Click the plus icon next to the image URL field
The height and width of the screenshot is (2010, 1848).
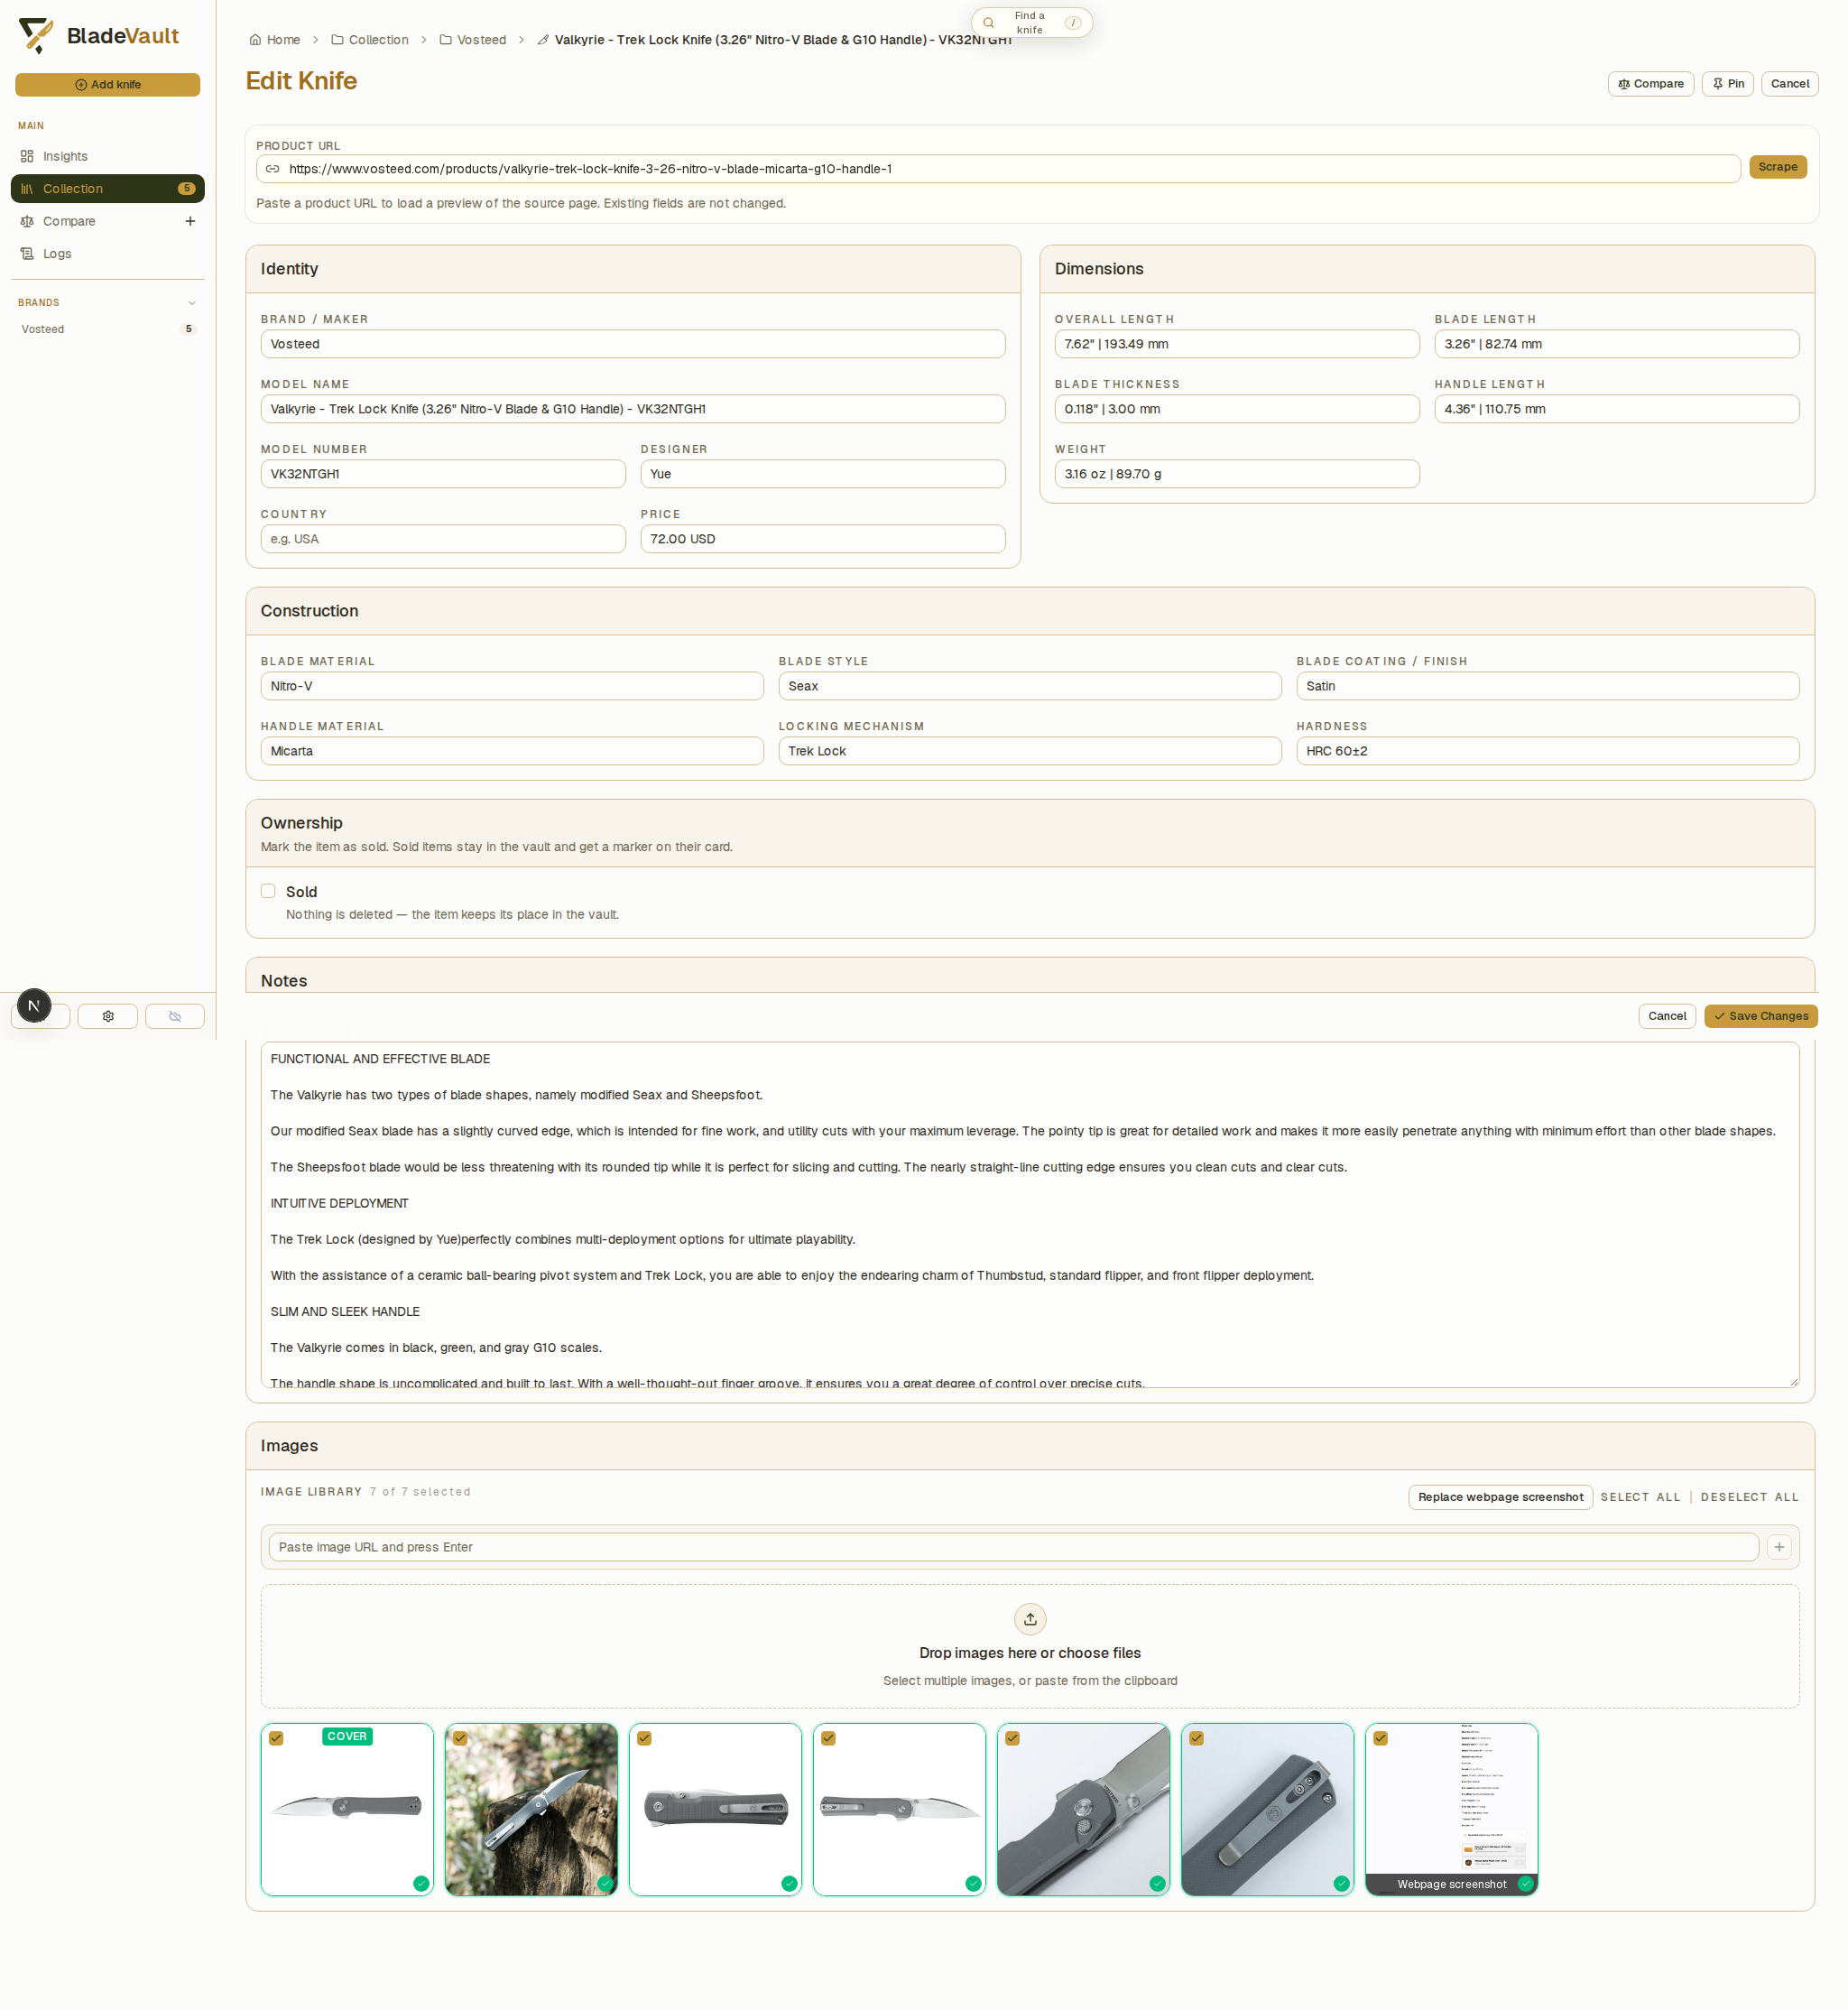tap(1778, 1547)
